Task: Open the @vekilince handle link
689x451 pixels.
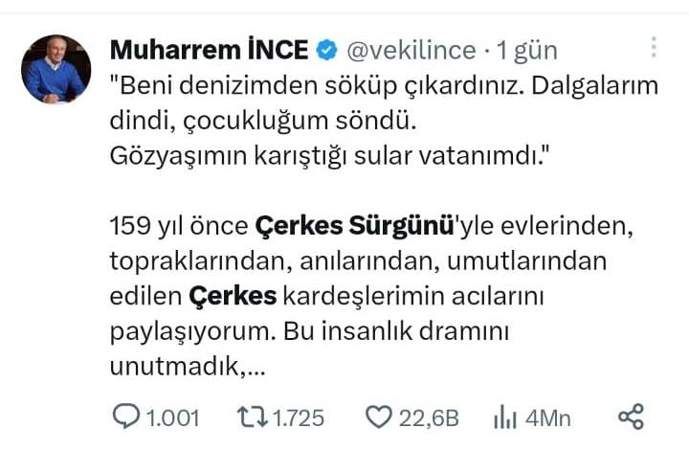Action: pos(411,50)
